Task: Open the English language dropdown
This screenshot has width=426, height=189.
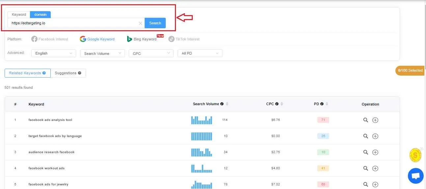Action: [x=54, y=53]
